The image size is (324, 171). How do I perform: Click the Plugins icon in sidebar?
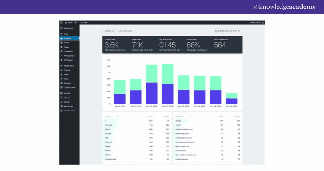tap(61, 70)
